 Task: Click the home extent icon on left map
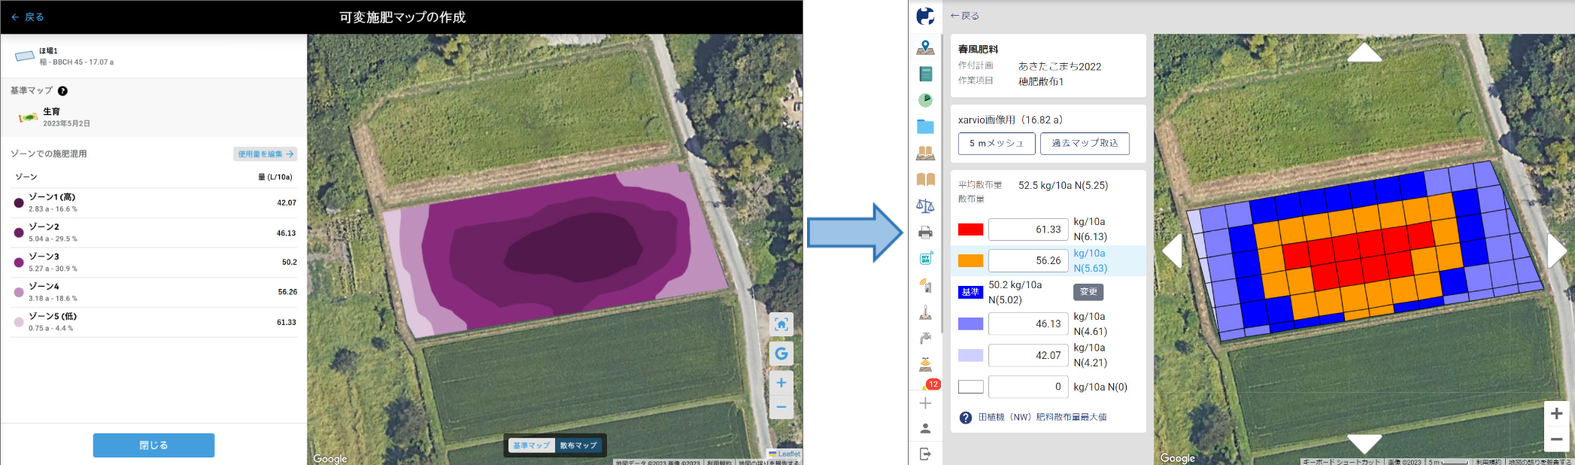[781, 324]
